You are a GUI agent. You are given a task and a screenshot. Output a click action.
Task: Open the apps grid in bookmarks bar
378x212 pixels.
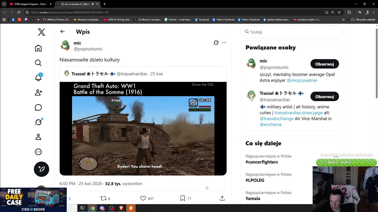coord(4,20)
